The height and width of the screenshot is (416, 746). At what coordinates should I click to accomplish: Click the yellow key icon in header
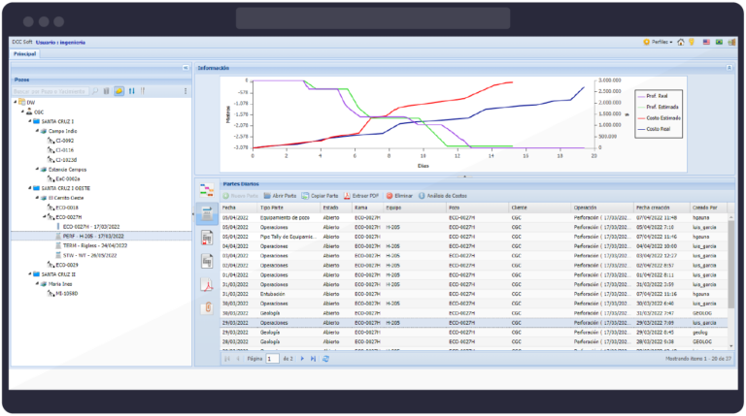tap(692, 43)
